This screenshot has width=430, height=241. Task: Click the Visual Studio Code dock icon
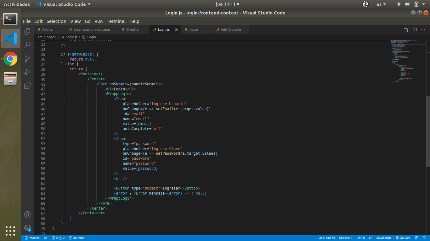(x=10, y=39)
